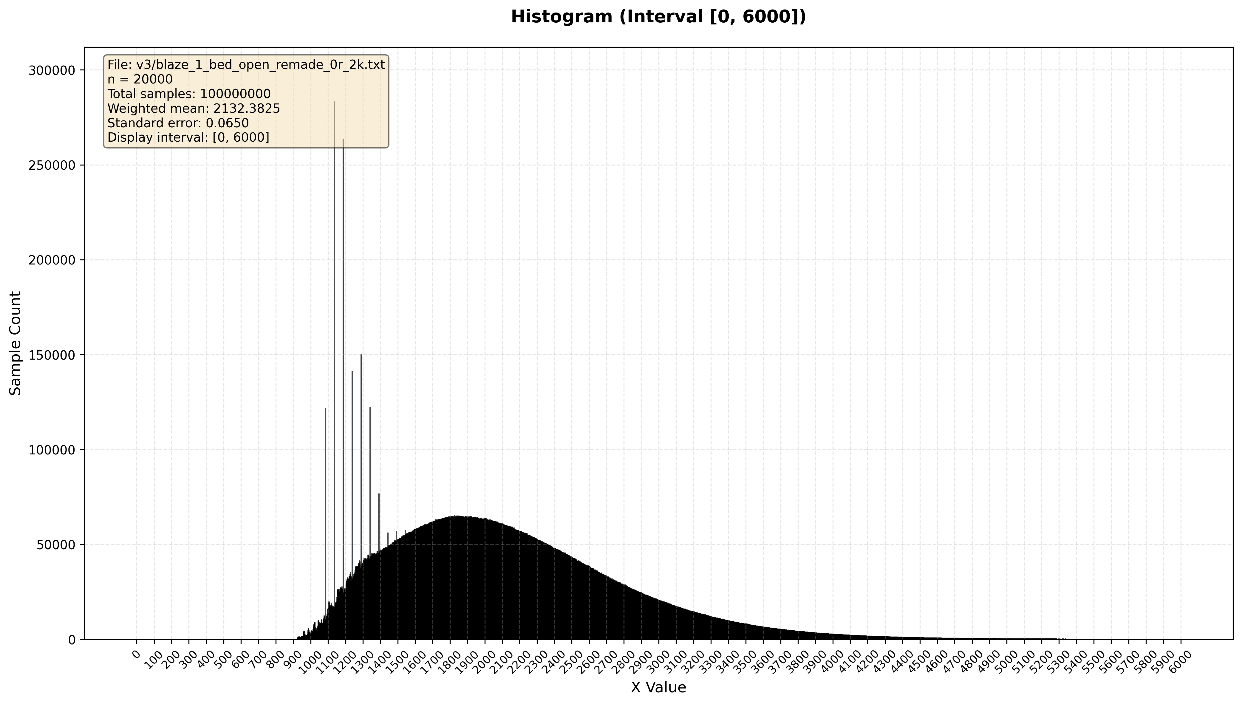The height and width of the screenshot is (704, 1242).
Task: Click the Sample Count axis label
Action: point(16,343)
